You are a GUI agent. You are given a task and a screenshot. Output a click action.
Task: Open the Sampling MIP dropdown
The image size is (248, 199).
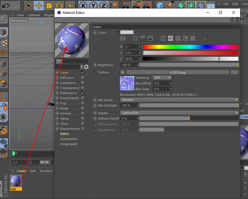point(162,78)
